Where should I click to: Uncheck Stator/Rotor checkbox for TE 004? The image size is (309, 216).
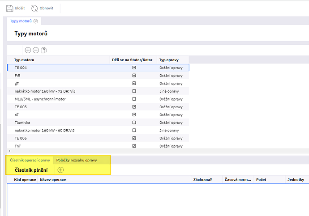[x=134, y=68]
